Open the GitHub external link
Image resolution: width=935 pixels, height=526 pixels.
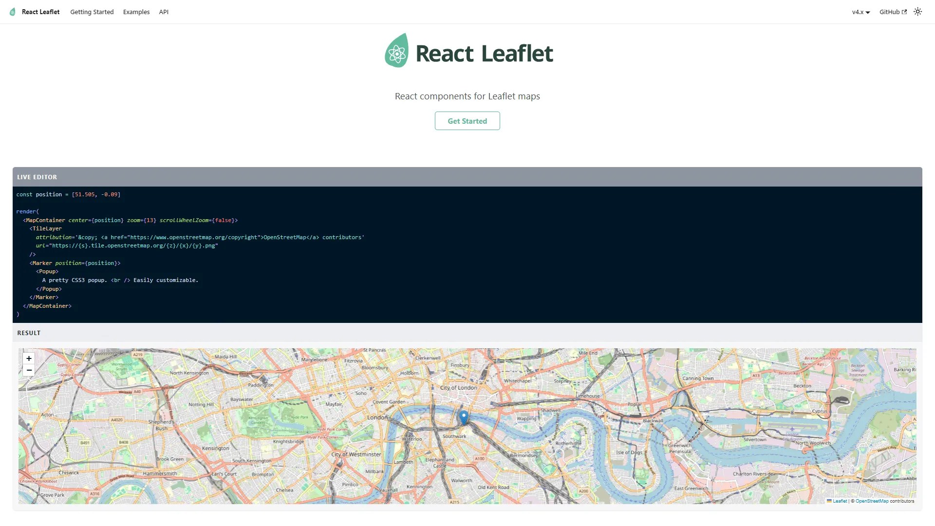pyautogui.click(x=893, y=12)
